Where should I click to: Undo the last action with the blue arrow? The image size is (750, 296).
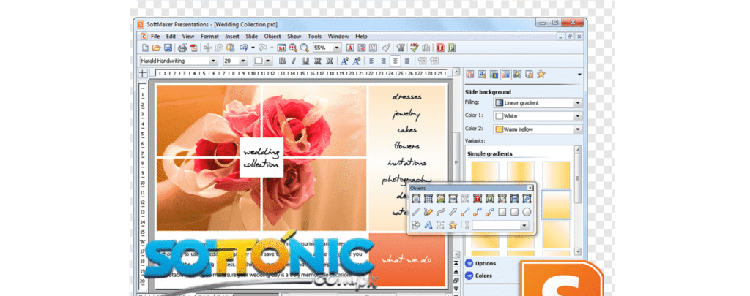click(x=243, y=48)
